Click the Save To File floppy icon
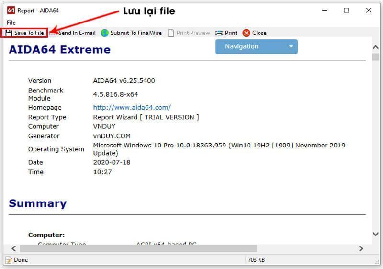This screenshot has height=269, width=383. tap(9, 33)
